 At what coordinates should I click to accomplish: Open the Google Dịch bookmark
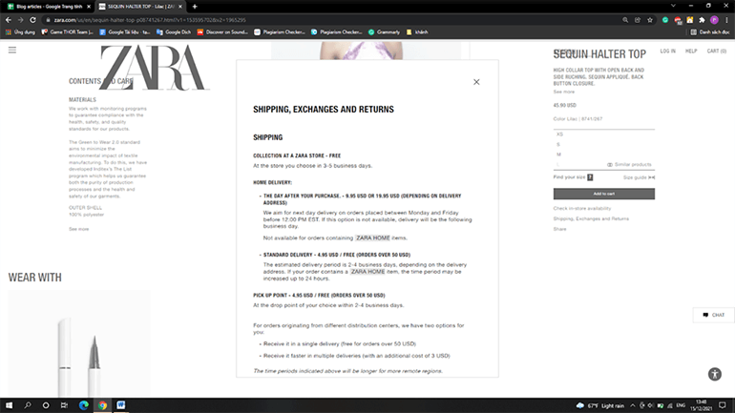[x=174, y=32]
